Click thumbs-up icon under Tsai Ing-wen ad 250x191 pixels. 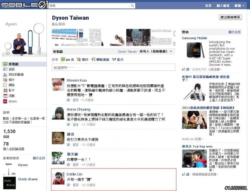pyautogui.click(x=184, y=174)
